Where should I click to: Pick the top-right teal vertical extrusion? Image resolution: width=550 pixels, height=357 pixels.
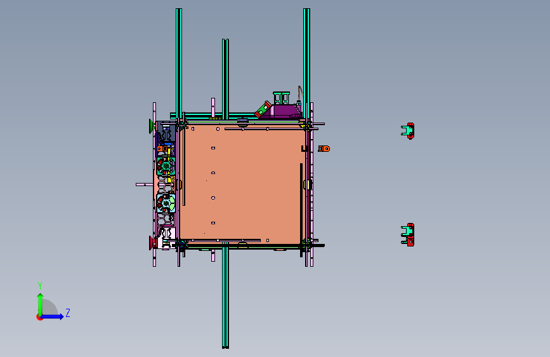306,64
